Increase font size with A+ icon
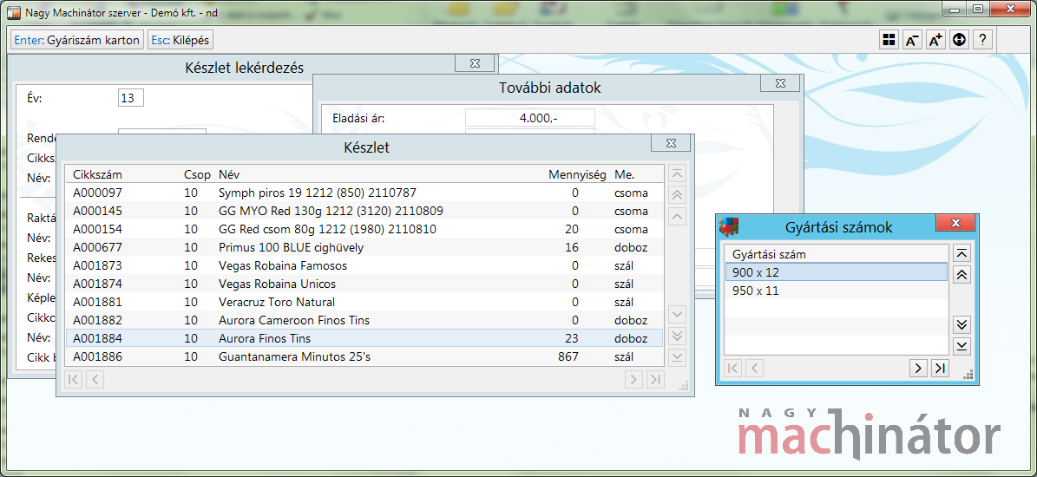 pyautogui.click(x=935, y=40)
